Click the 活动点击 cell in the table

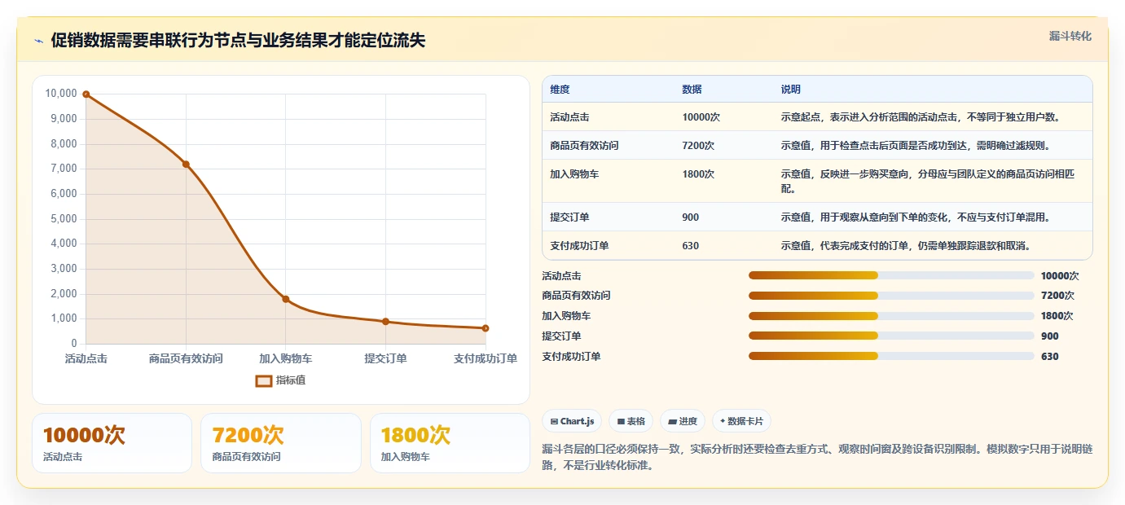click(569, 117)
